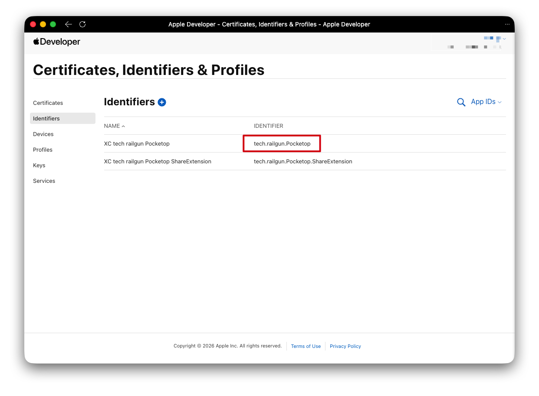Screen dimensions: 539x396
Task: Open the Privacy Policy link
Action: click(345, 346)
